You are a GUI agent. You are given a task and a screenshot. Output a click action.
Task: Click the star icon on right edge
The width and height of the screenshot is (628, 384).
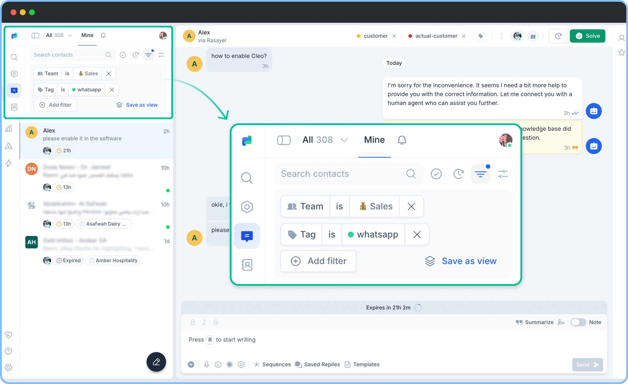click(622, 53)
